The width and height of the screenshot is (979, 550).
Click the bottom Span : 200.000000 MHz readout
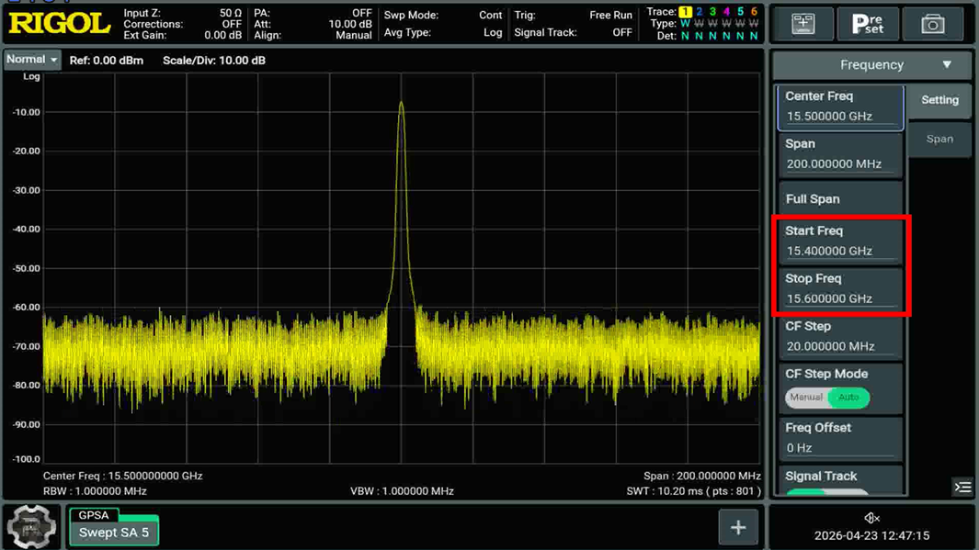[x=701, y=476]
